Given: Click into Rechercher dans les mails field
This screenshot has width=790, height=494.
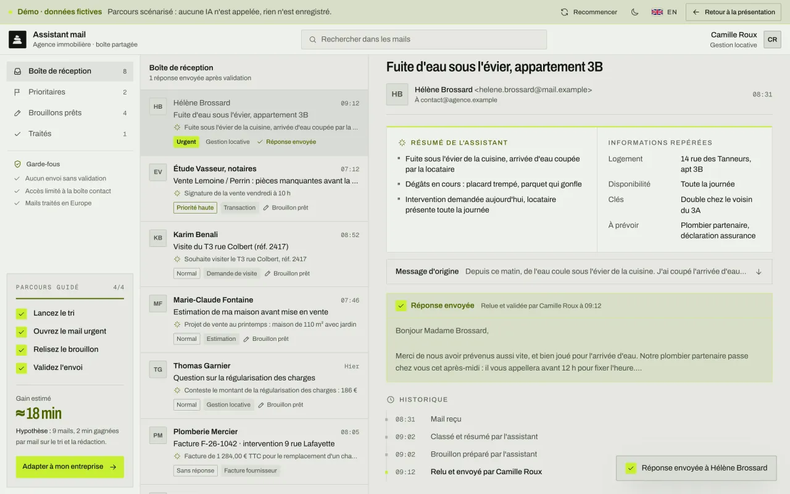Looking at the screenshot, I should click(424, 40).
